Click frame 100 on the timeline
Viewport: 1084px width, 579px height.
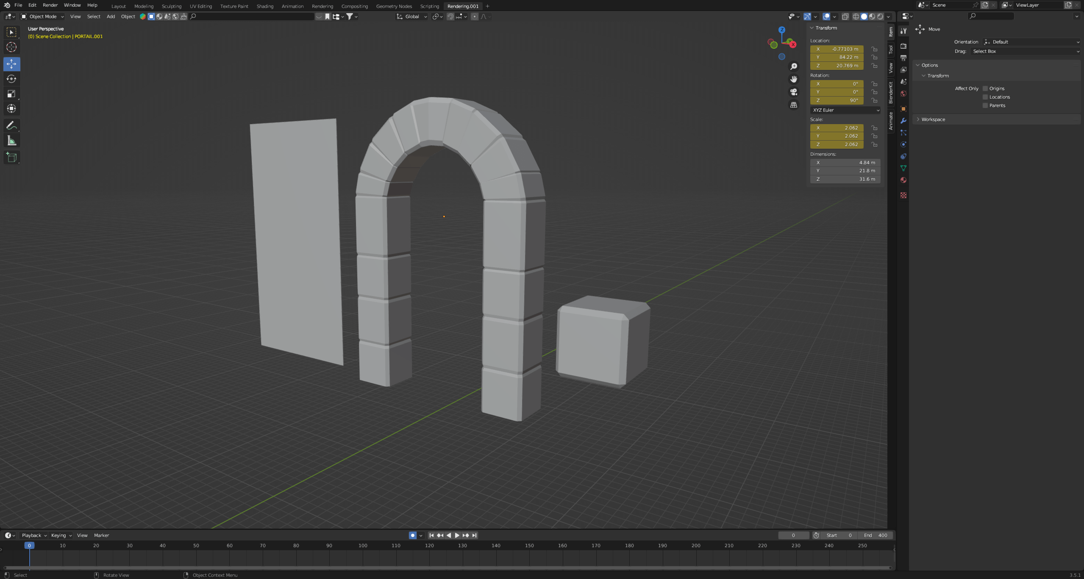coord(363,546)
